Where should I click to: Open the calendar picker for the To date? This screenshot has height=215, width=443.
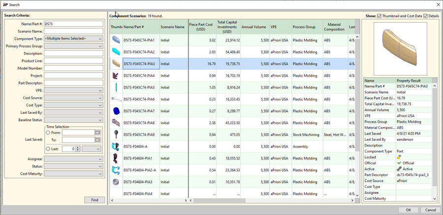[x=97, y=140]
